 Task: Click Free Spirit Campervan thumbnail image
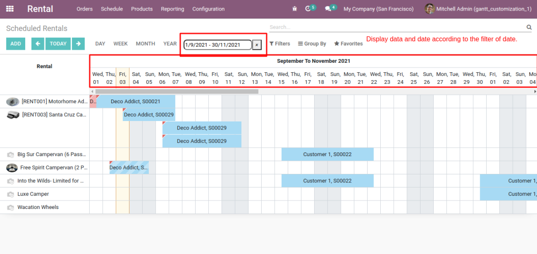12,168
